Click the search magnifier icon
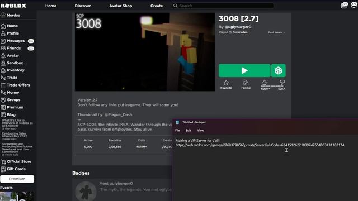Screen dimensions: 358x201 175,6
